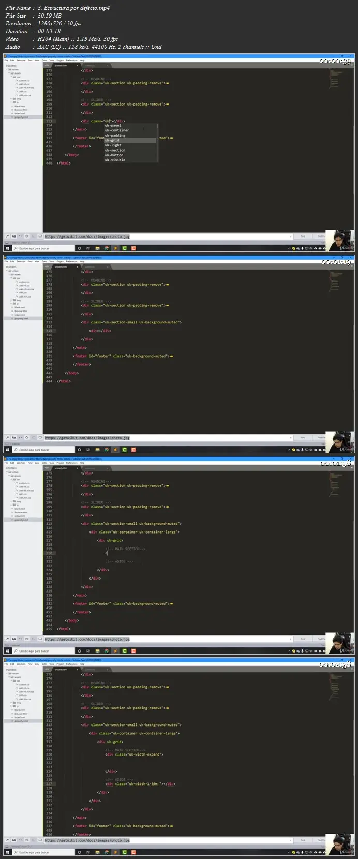Unfold line 199 fold marker in 00:01:19 frame

coord(168,305)
